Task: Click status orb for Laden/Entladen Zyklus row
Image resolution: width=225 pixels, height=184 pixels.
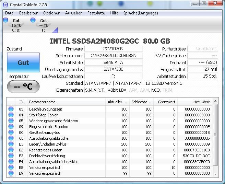Action: pyautogui.click(x=11, y=144)
